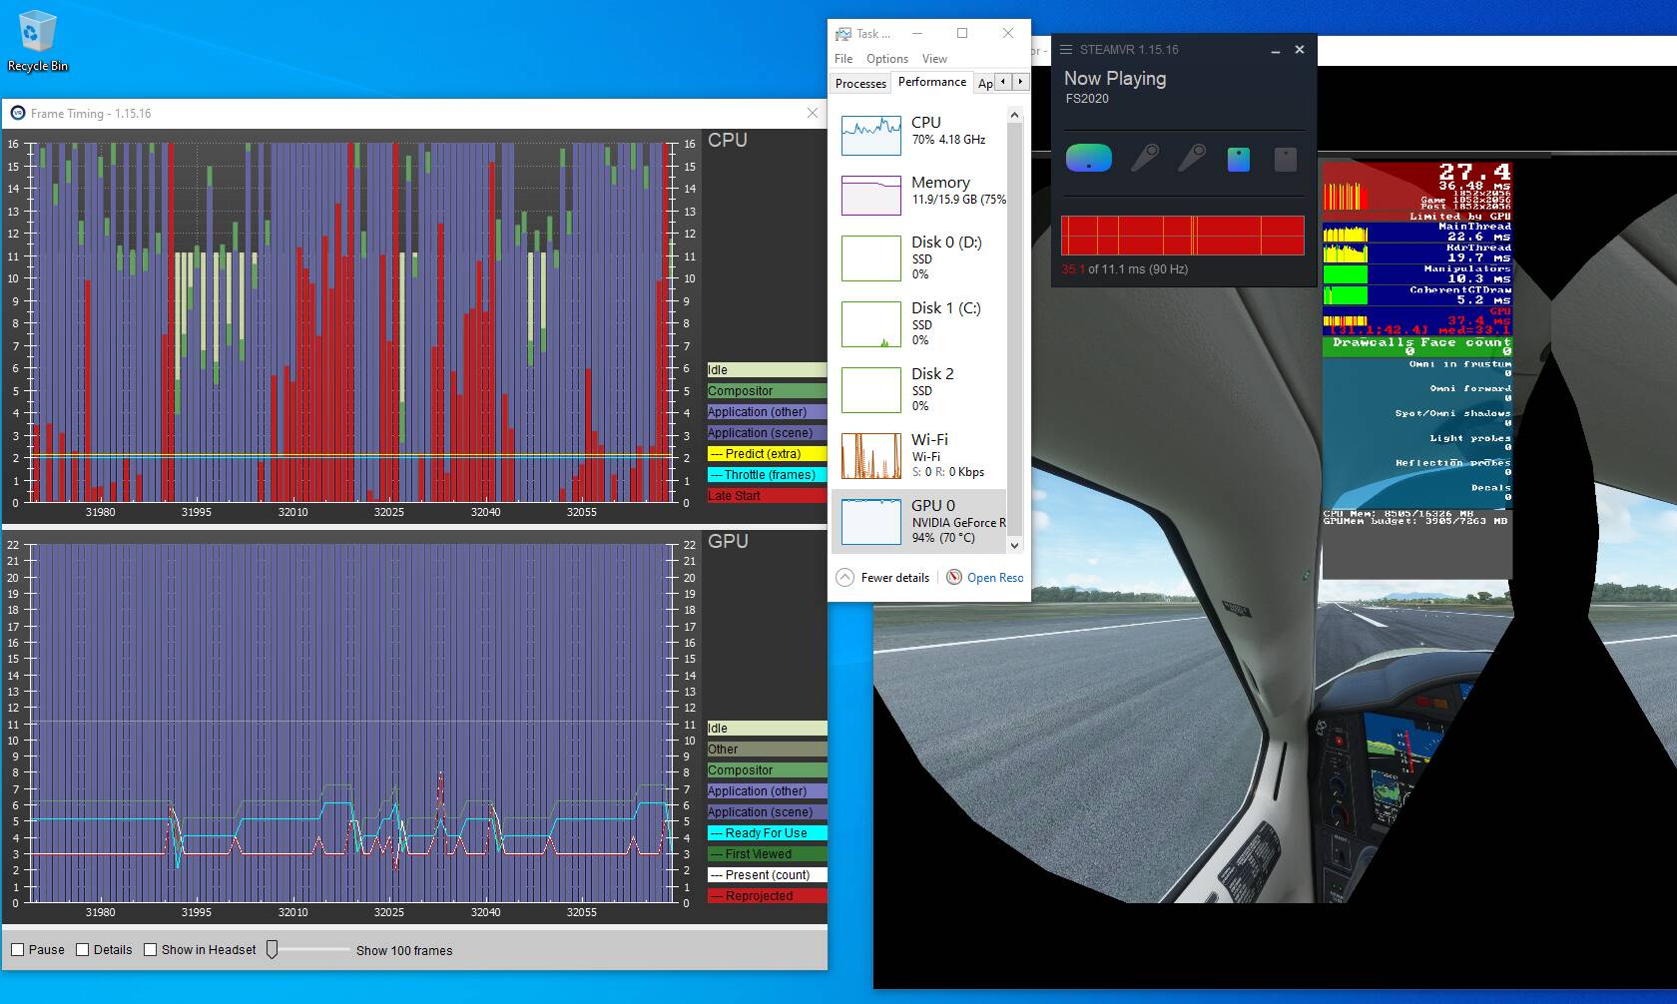The height and width of the screenshot is (1004, 1677).
Task: Click the 'GPU' heading of the bottom chart
Action: [x=728, y=541]
